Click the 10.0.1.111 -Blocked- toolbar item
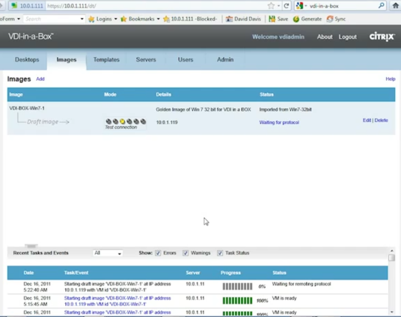The width and height of the screenshot is (401, 317). pos(190,19)
